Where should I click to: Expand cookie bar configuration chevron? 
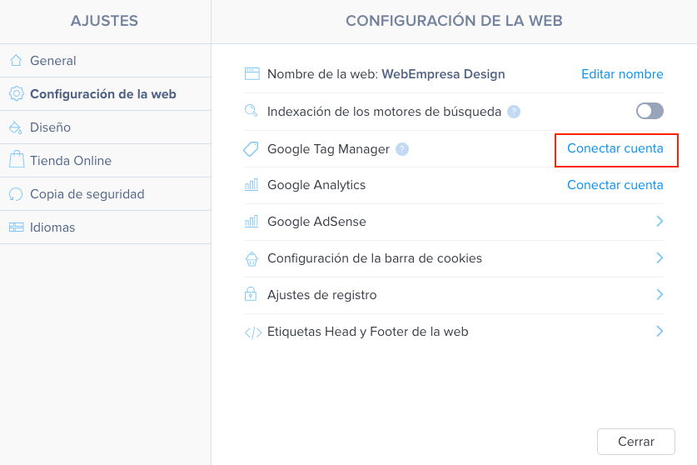(660, 257)
